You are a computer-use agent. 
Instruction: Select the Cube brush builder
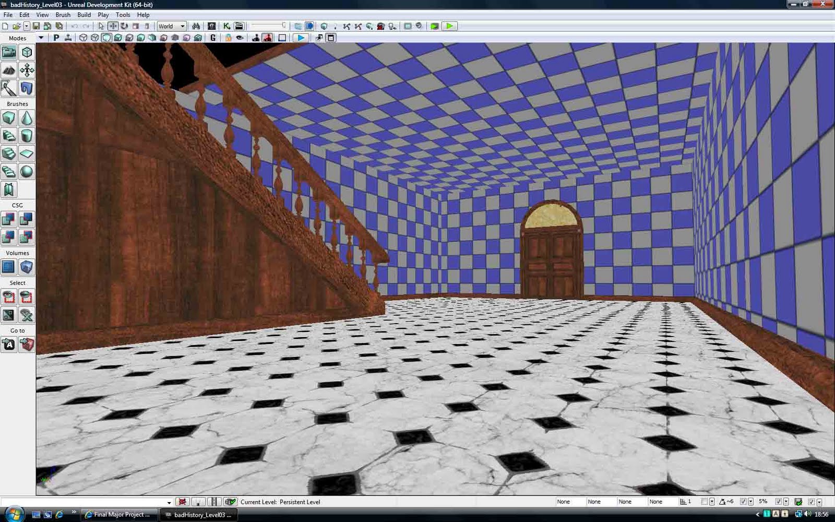tap(9, 118)
